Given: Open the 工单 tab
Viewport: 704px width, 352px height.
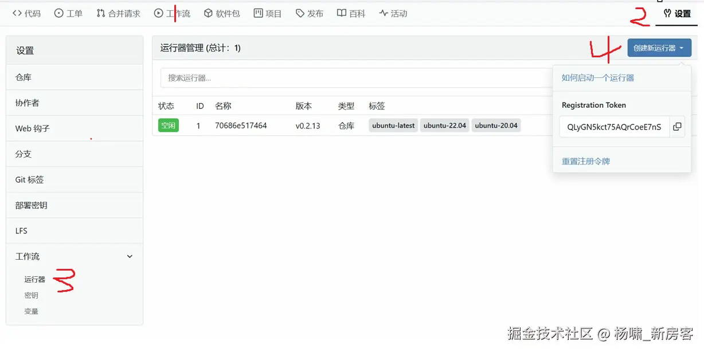Looking at the screenshot, I should coord(68,13).
